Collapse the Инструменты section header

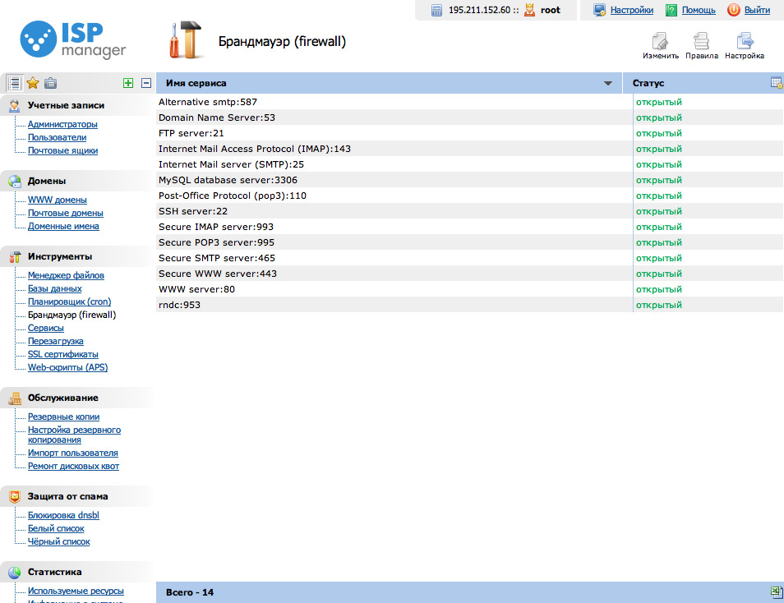click(60, 256)
